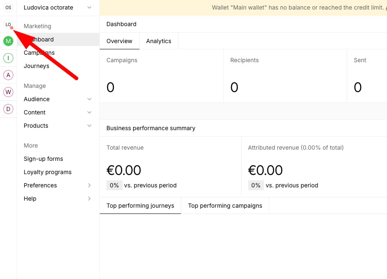387x279 pixels.
Task: Switch to the green M workspace icon
Action: [8, 41]
